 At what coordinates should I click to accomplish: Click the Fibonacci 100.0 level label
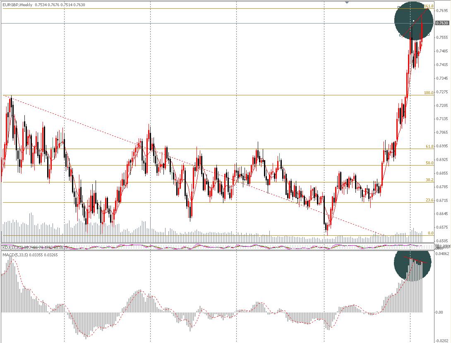[429, 93]
